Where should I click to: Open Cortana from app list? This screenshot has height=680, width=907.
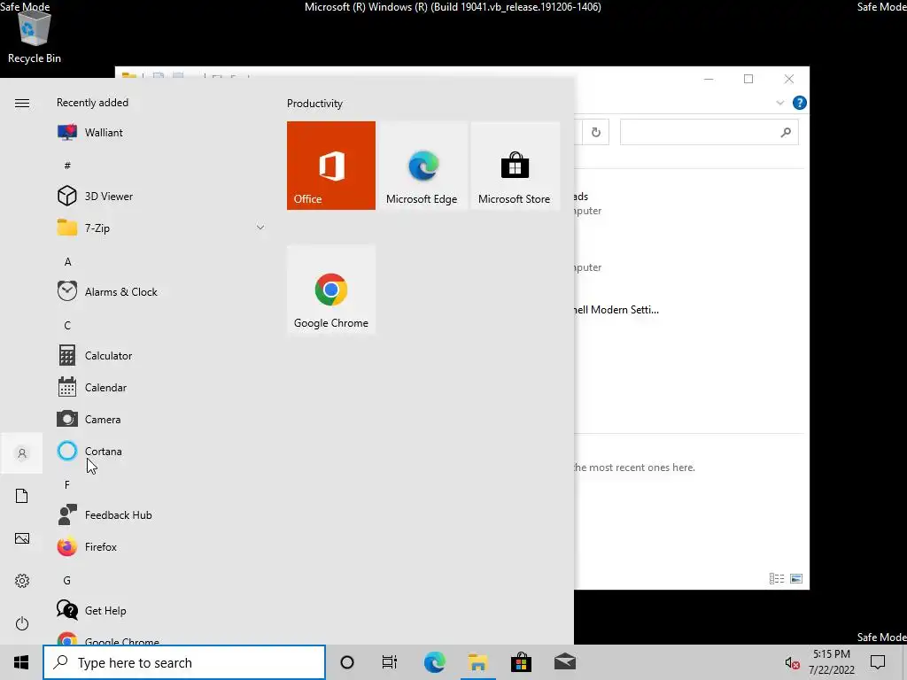coord(161,451)
